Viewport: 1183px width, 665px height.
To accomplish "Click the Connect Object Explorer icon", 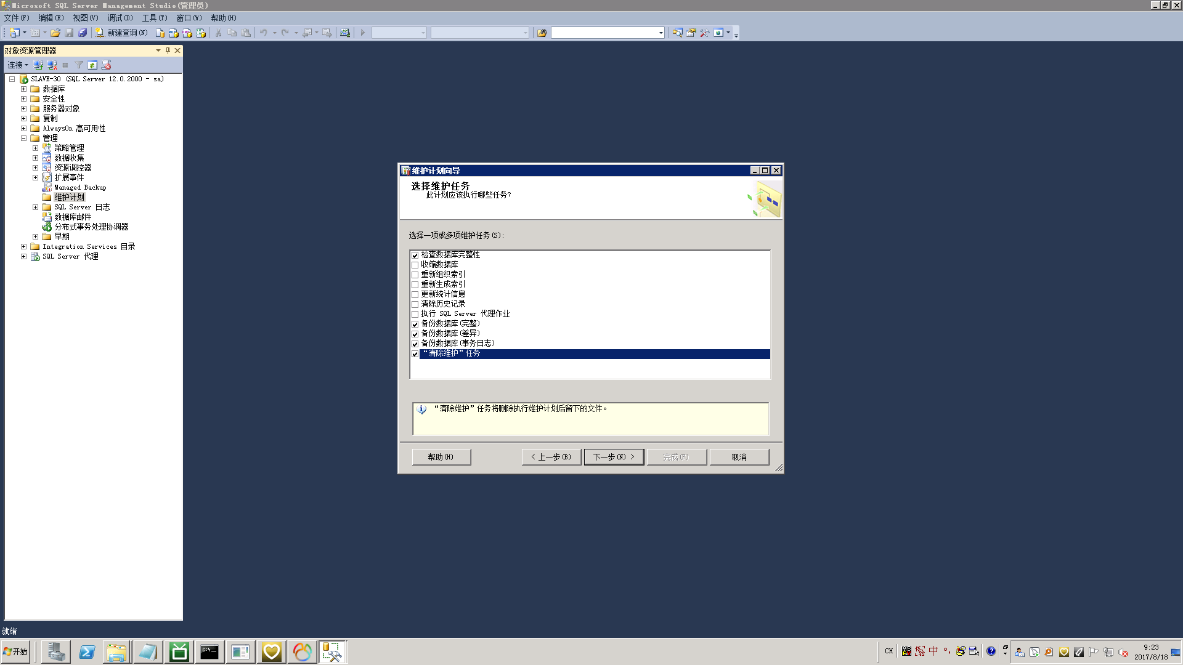I will [x=38, y=65].
